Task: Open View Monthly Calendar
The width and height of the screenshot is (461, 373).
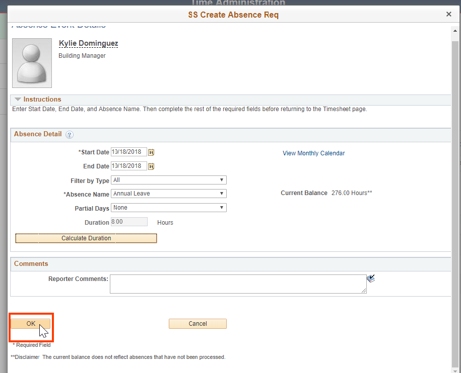Action: click(313, 153)
